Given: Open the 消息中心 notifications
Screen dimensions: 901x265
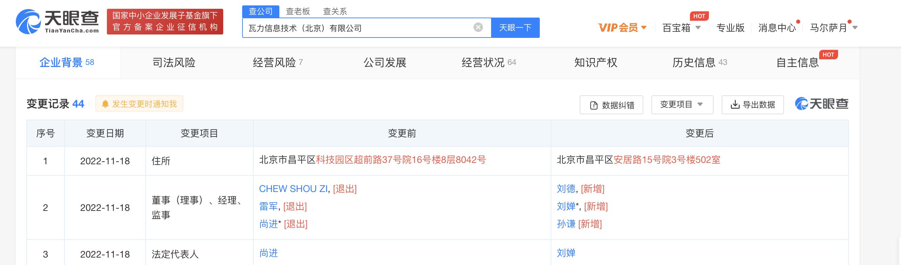Looking at the screenshot, I should point(777,28).
